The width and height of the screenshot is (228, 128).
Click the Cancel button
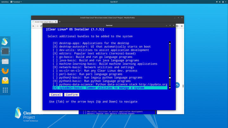point(56,94)
